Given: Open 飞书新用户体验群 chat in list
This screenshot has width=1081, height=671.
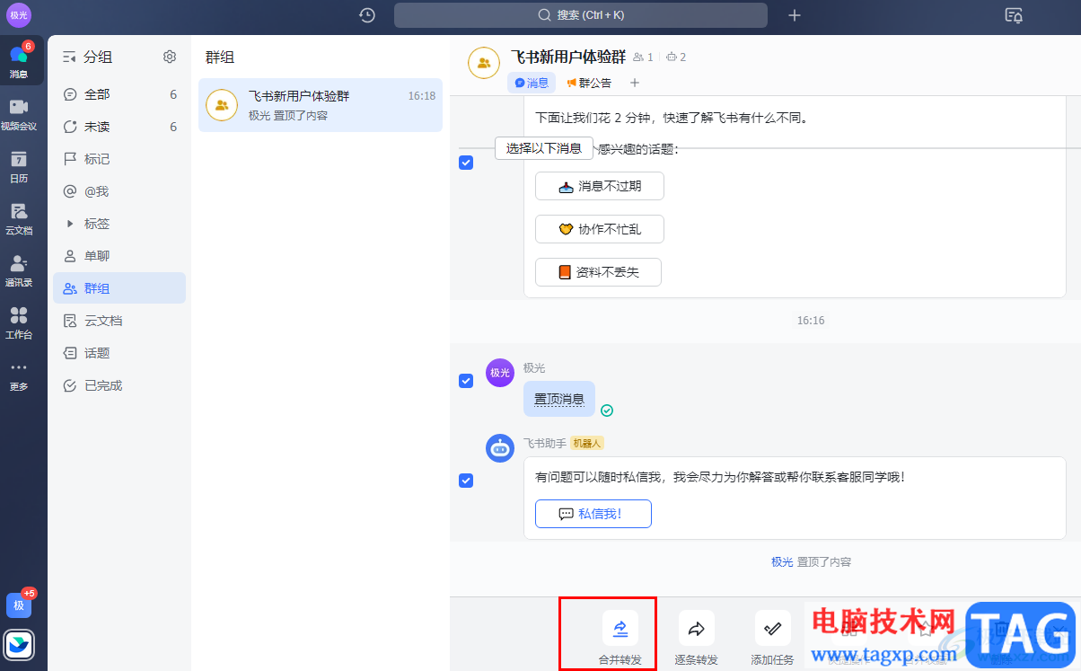Looking at the screenshot, I should tap(321, 105).
